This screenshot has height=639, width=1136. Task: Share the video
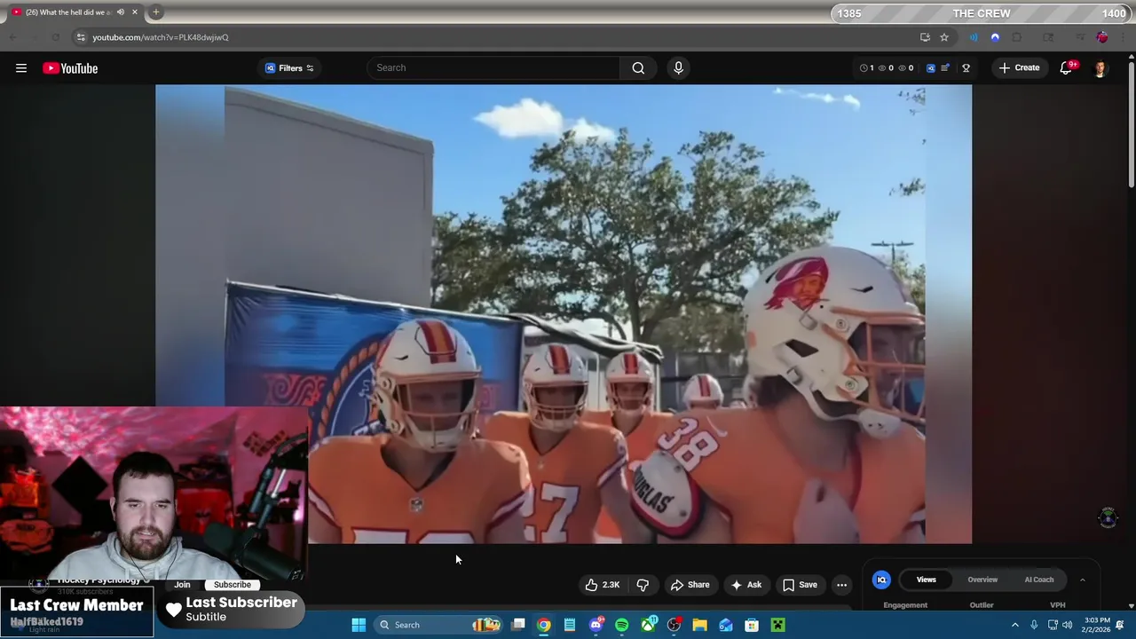[x=690, y=585]
